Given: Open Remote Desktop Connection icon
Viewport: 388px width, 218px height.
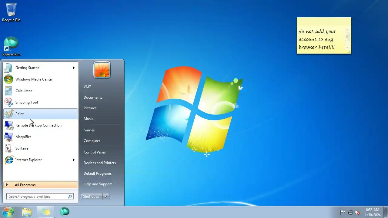Looking at the screenshot, I should point(8,125).
